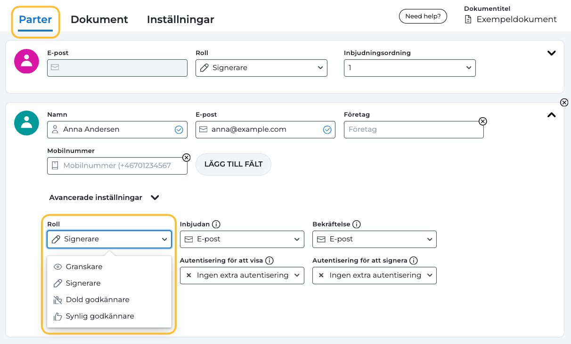Open the Inställningar tab

180,20
